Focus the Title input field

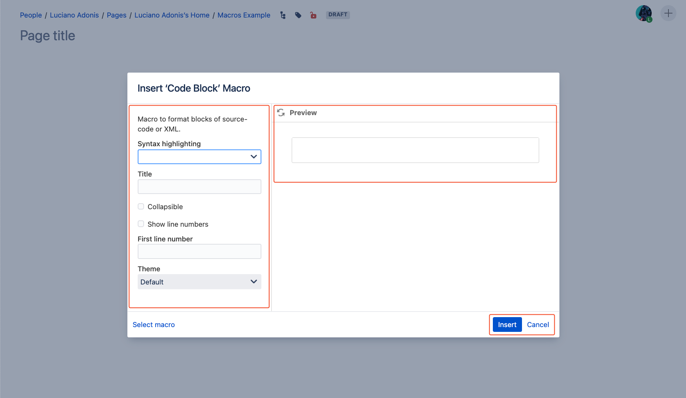[199, 187]
